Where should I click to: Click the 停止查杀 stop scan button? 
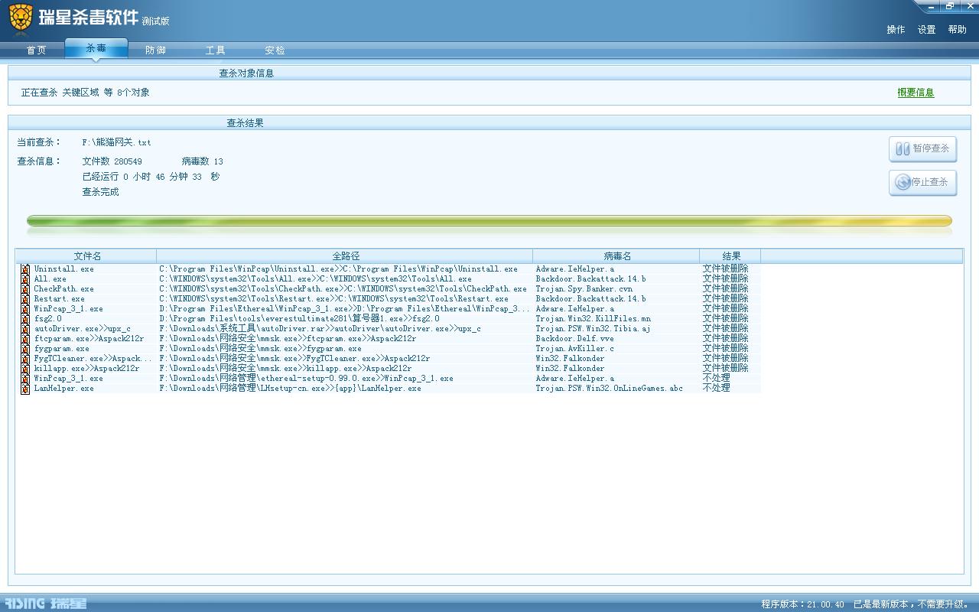[x=922, y=183]
